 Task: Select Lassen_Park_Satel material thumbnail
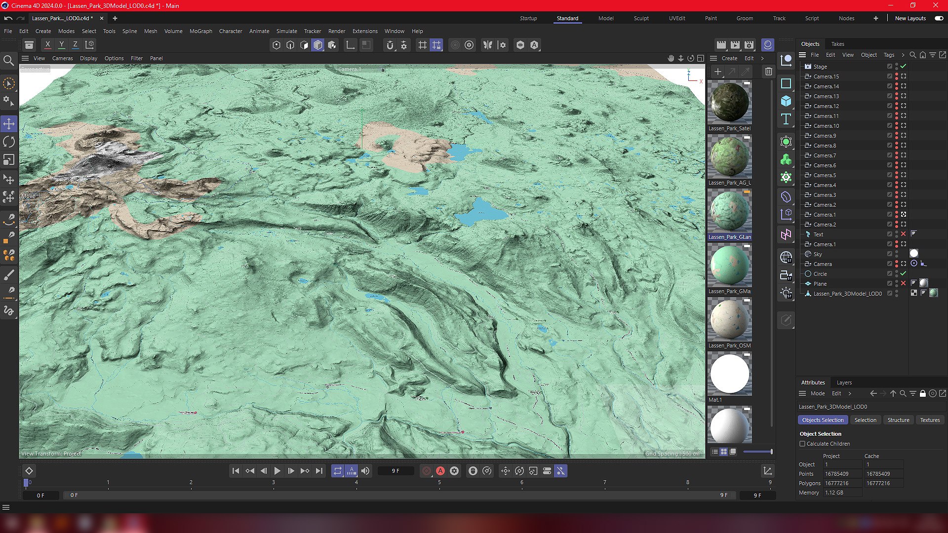click(x=729, y=102)
